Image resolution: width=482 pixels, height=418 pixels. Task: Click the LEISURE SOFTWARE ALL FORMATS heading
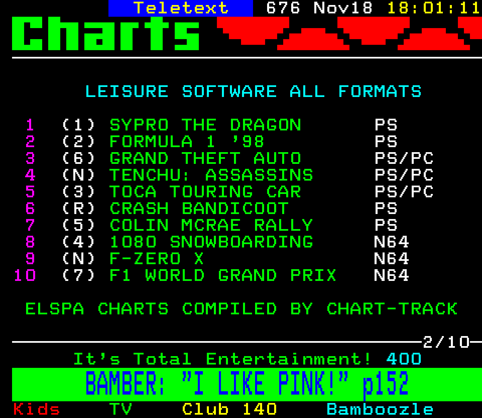pos(253,92)
